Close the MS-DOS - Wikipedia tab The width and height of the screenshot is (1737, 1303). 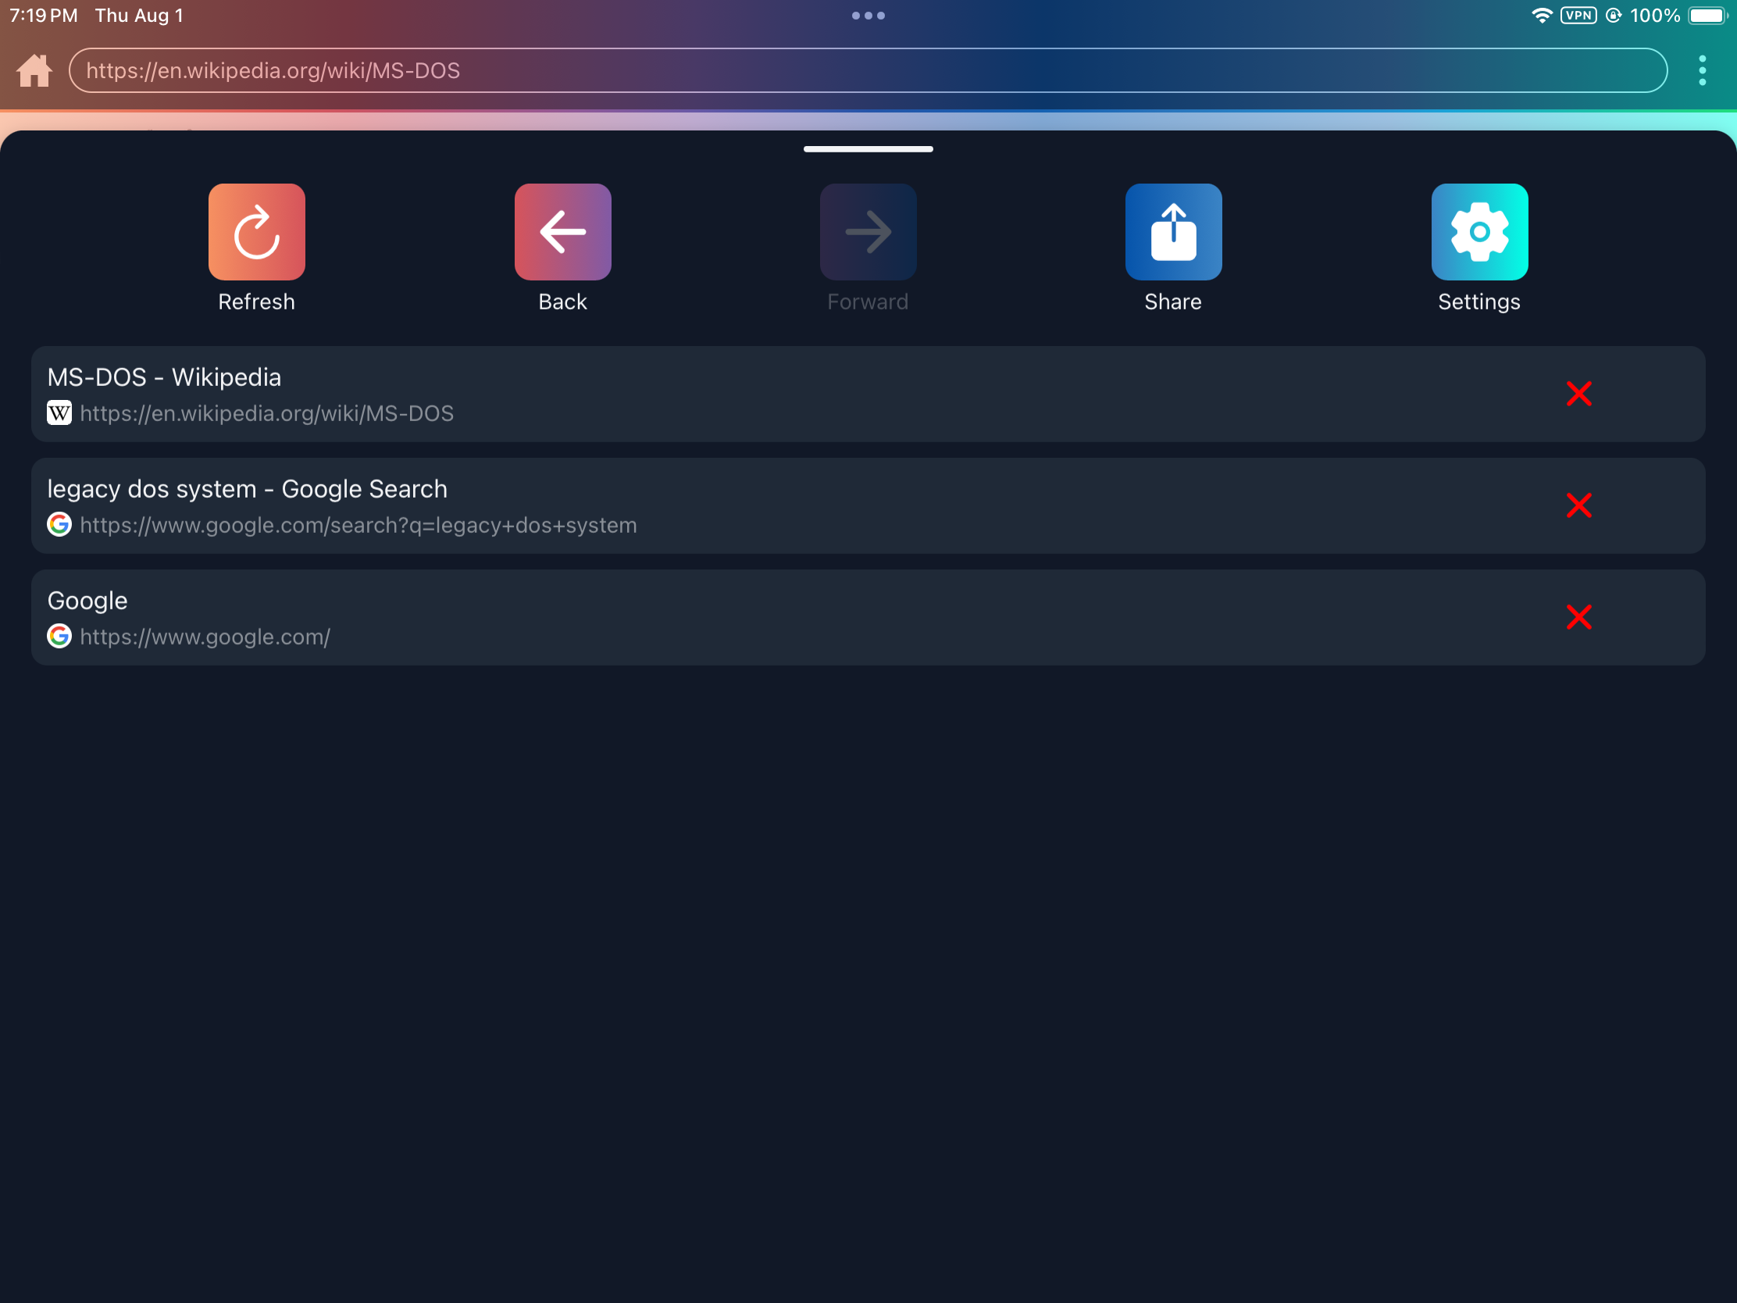[x=1578, y=394]
